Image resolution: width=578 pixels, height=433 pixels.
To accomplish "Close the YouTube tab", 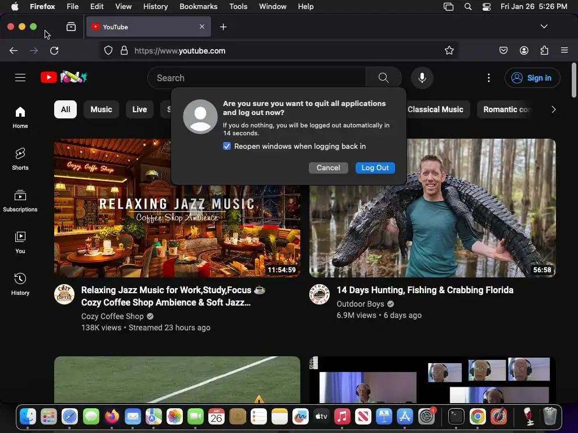I will point(202,26).
